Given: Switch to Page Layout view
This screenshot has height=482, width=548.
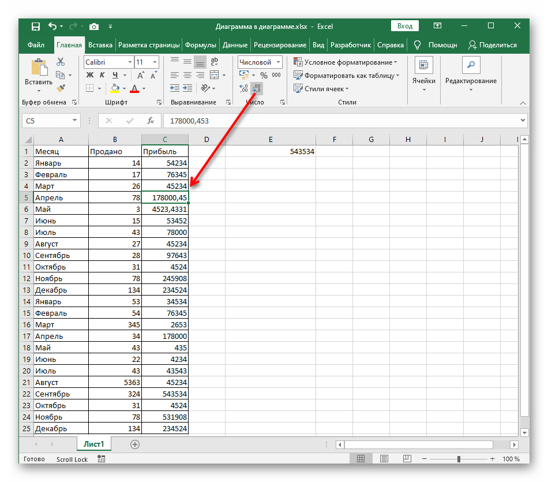Looking at the screenshot, I should (384, 458).
